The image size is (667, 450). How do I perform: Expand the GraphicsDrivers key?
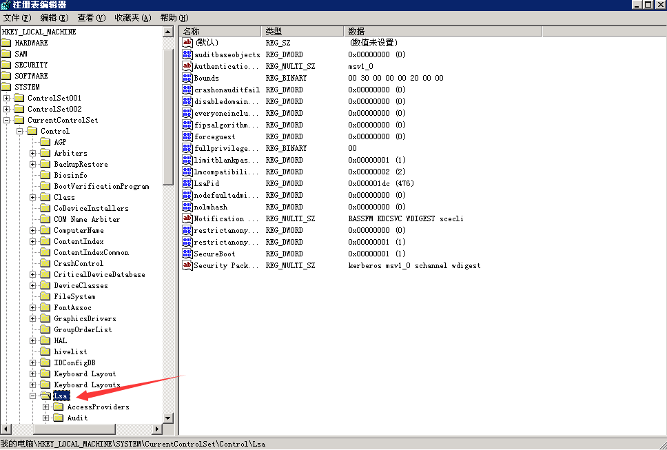pos(33,318)
